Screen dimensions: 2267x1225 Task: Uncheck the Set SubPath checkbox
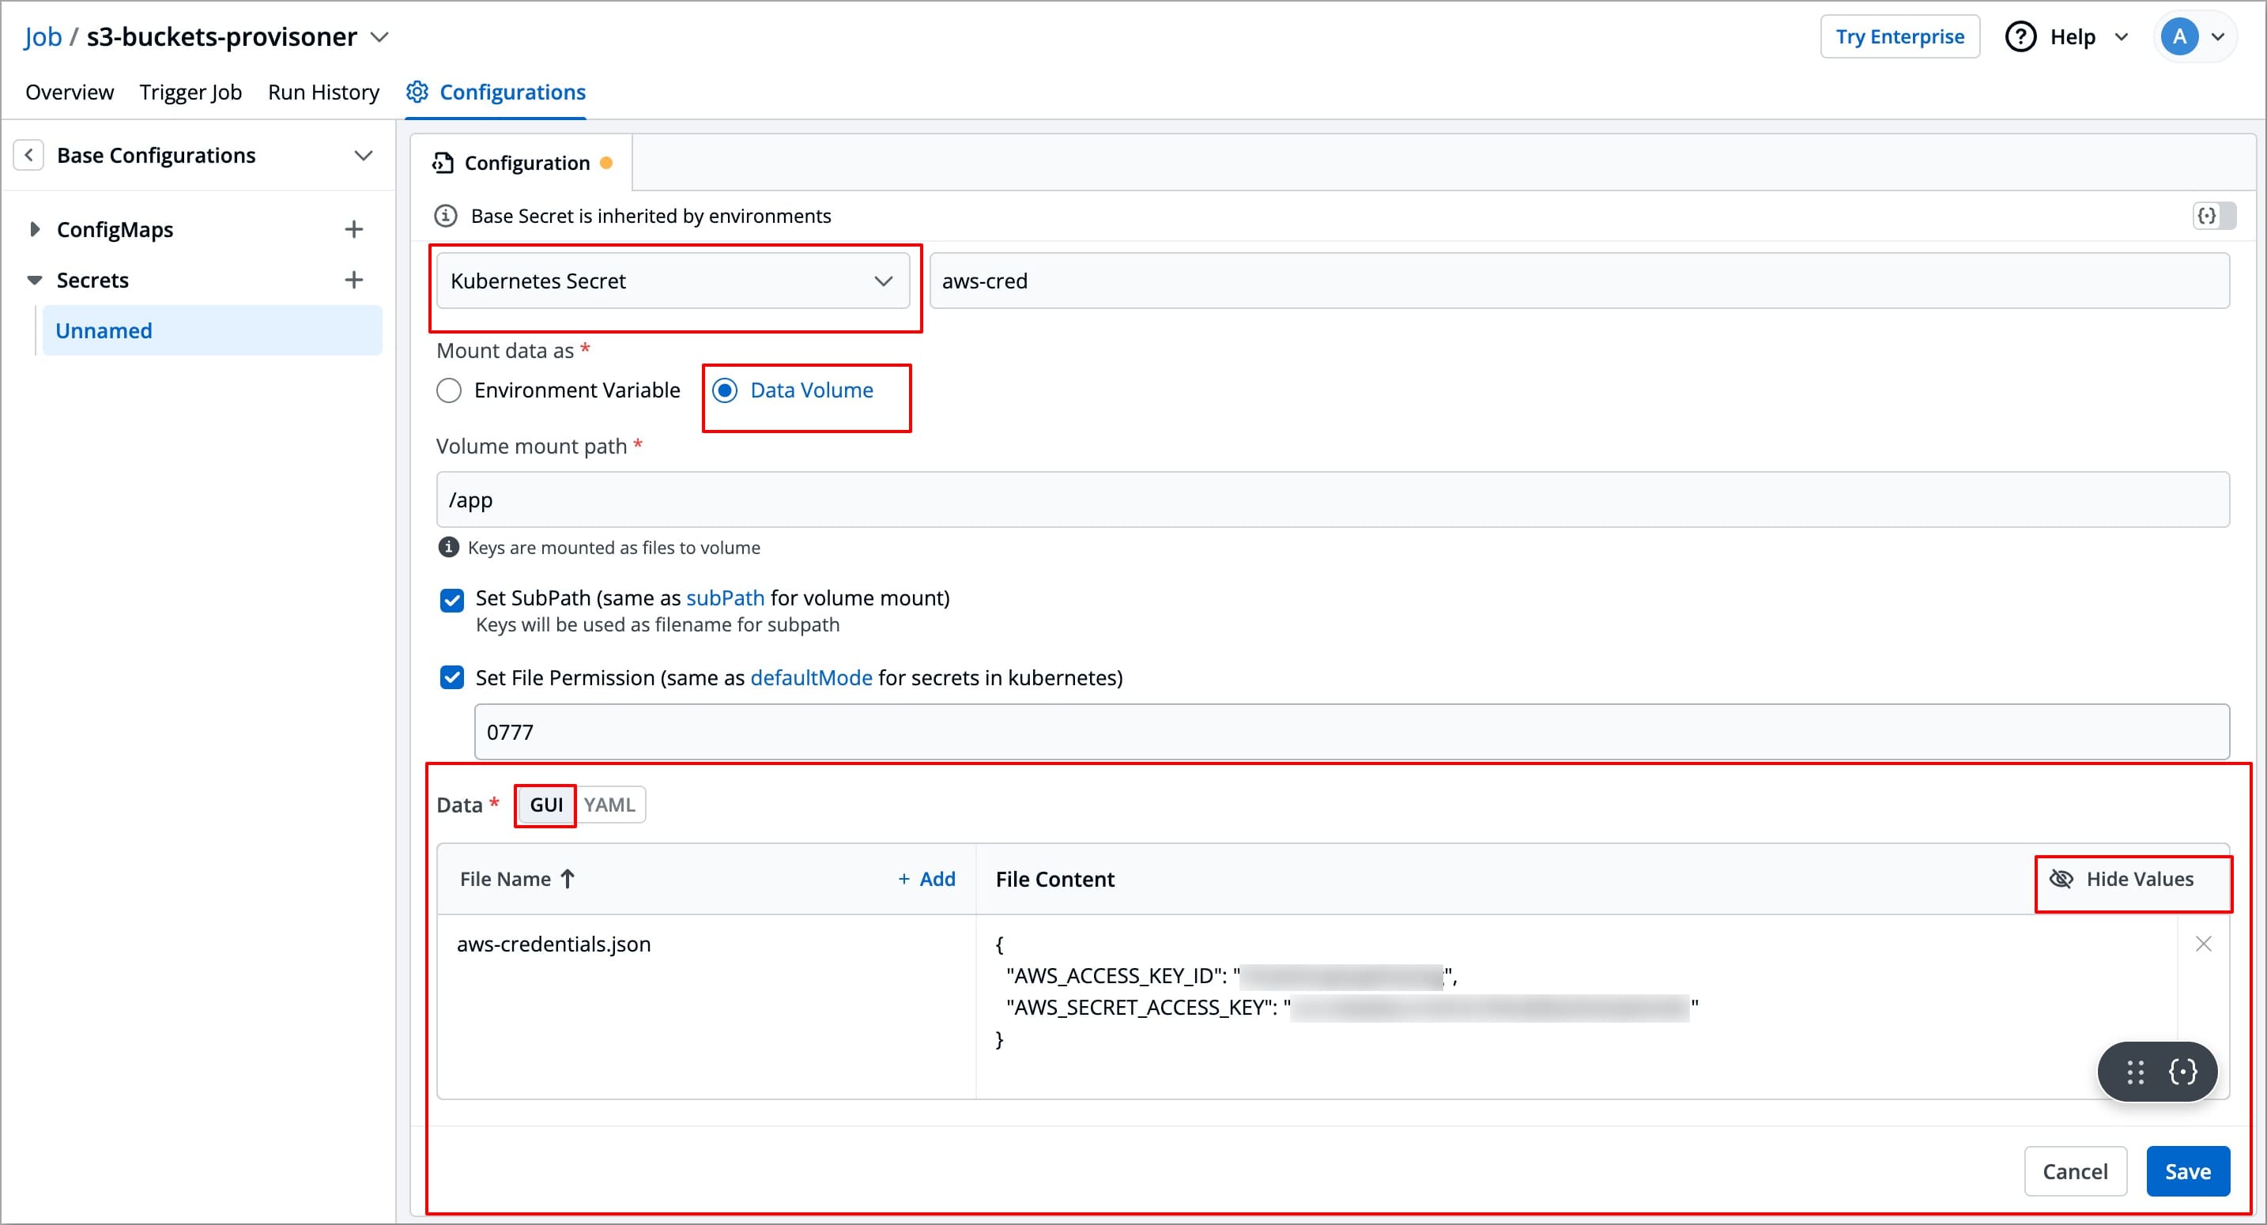(451, 600)
